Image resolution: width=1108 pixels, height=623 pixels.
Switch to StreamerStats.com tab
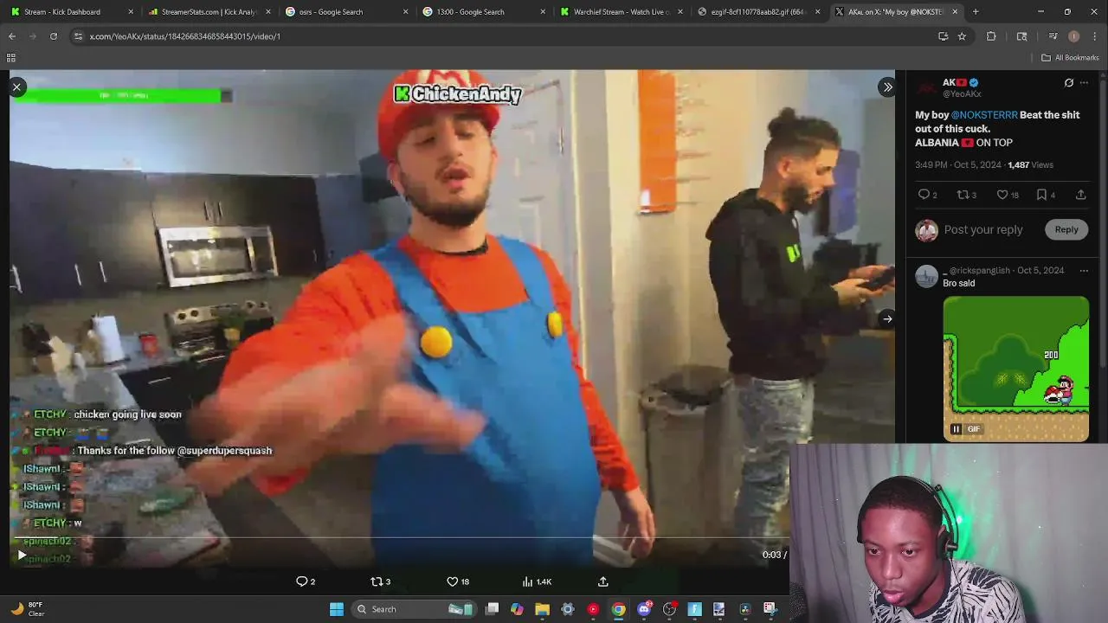coord(211,12)
